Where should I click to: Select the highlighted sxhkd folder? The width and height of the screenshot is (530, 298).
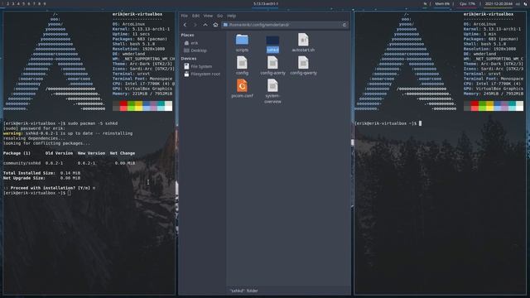click(272, 44)
